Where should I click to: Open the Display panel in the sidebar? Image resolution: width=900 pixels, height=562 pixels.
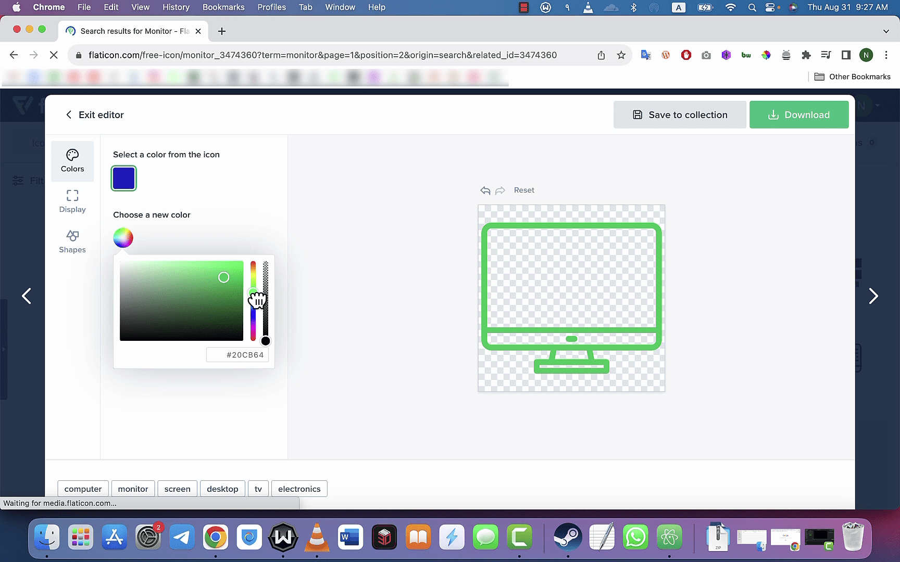click(72, 201)
